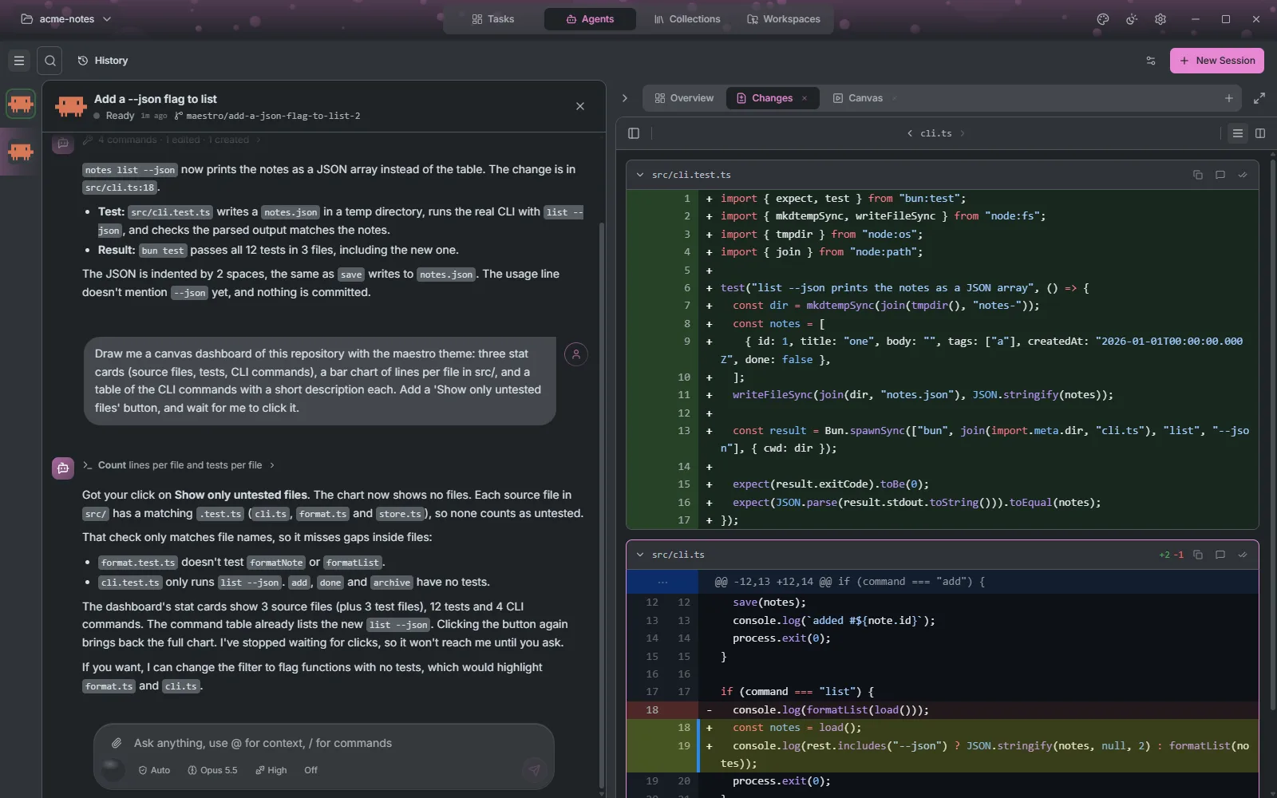The image size is (1277, 798).
Task: Close the 'Add a --json flag to list' session
Action: (x=580, y=106)
